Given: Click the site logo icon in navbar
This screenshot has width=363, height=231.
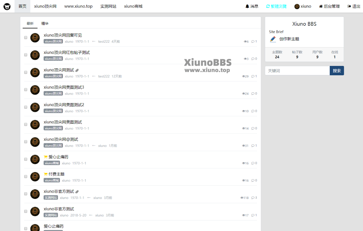Looking at the screenshot, I should [7, 6].
